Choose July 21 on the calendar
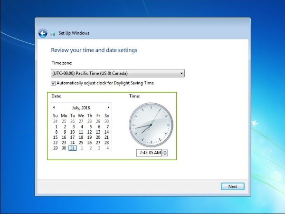This screenshot has height=214, width=285. coord(106,137)
